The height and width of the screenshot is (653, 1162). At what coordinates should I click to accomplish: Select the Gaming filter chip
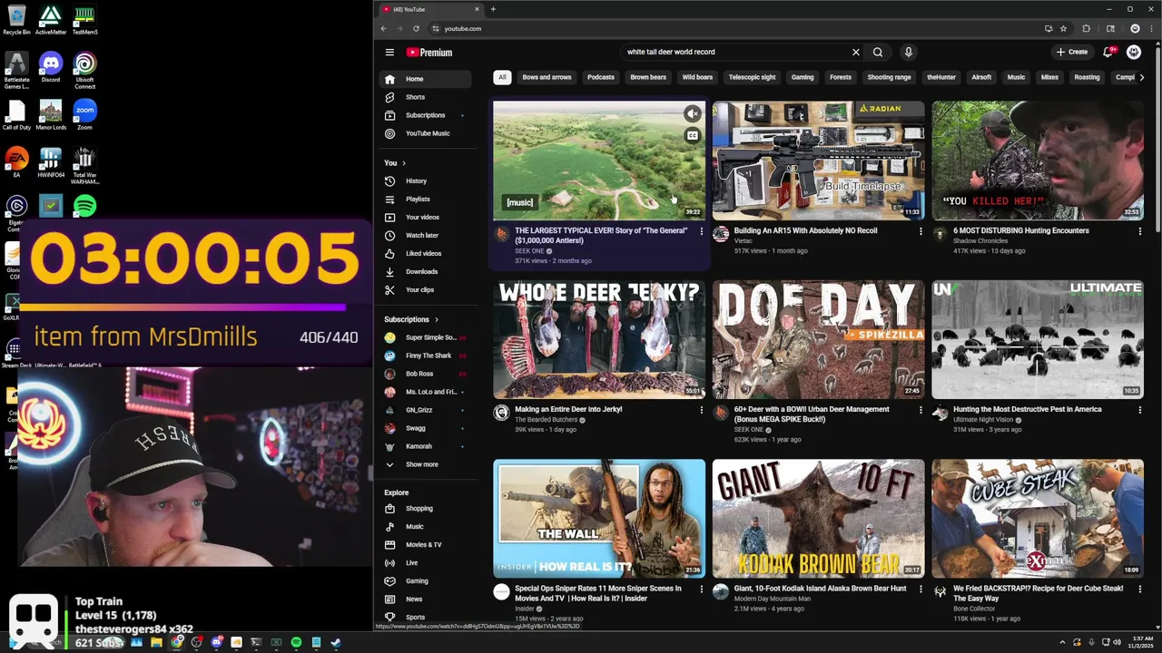click(x=803, y=77)
